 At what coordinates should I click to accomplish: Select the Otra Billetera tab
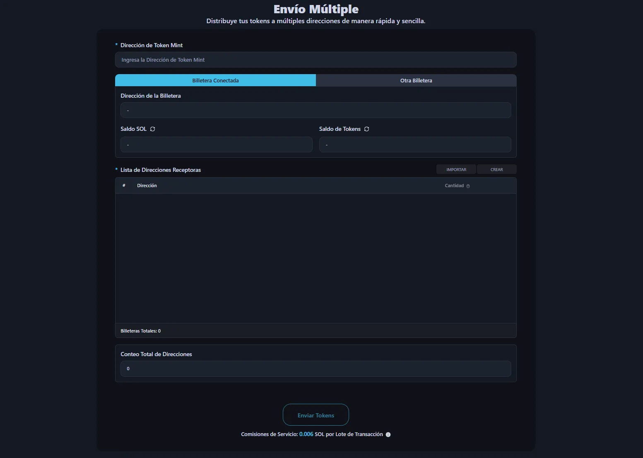pos(416,80)
